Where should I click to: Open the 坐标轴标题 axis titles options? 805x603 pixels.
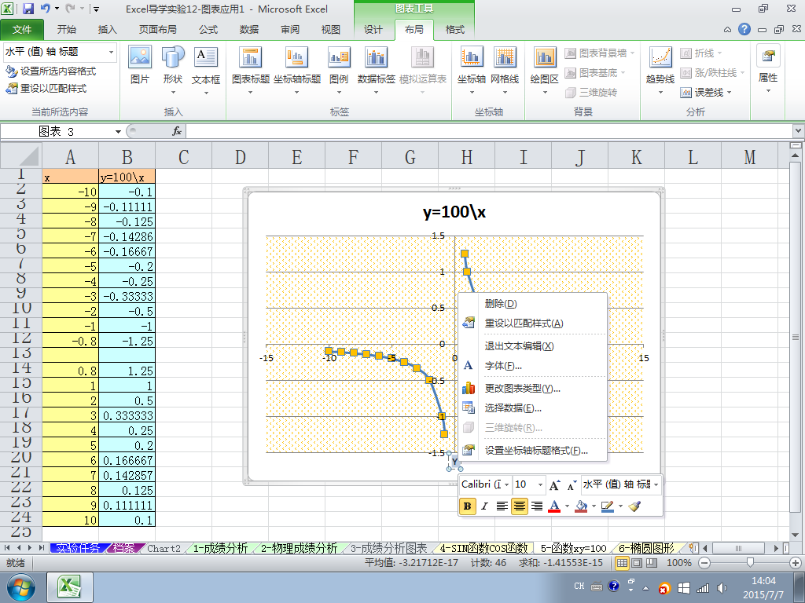pyautogui.click(x=296, y=70)
